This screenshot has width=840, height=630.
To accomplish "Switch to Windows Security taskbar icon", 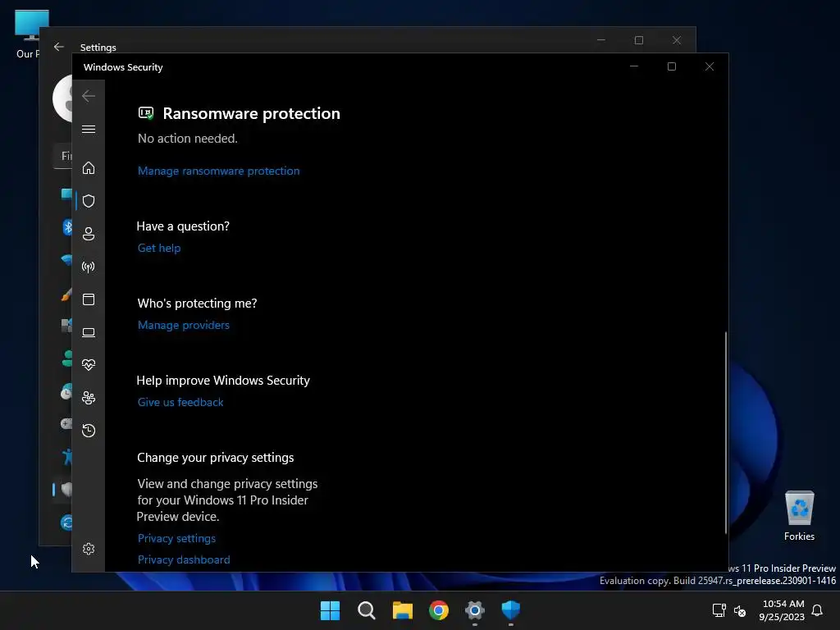I will coord(510,610).
